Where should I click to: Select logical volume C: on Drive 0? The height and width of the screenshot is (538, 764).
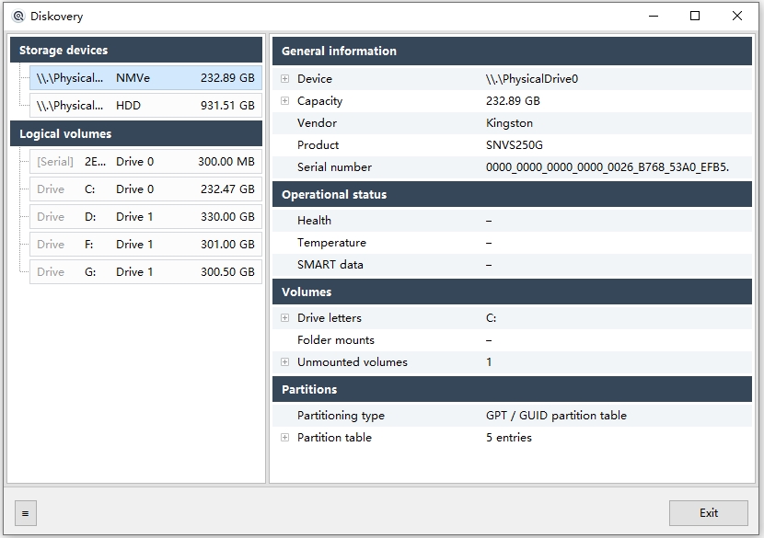click(145, 189)
